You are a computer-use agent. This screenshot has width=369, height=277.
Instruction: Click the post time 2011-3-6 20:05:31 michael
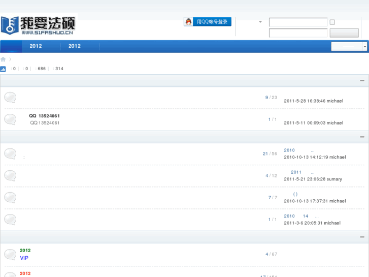click(x=312, y=223)
